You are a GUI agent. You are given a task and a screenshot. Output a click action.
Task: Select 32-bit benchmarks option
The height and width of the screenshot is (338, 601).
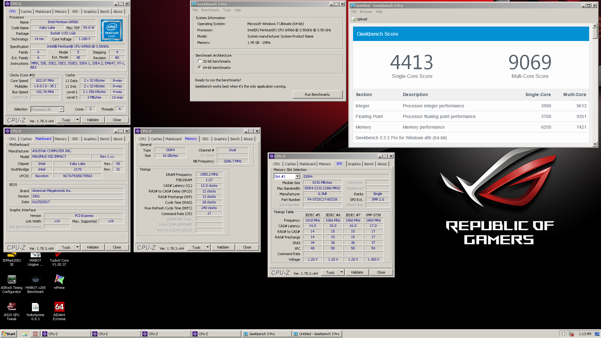pos(200,61)
